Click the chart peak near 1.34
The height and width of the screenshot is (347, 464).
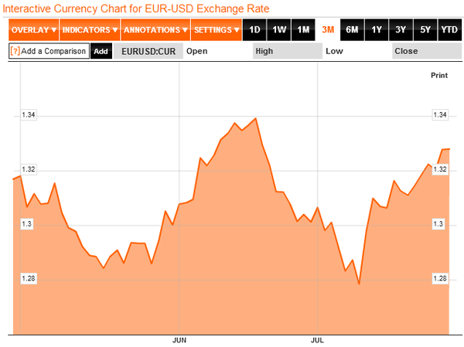pyautogui.click(x=256, y=118)
